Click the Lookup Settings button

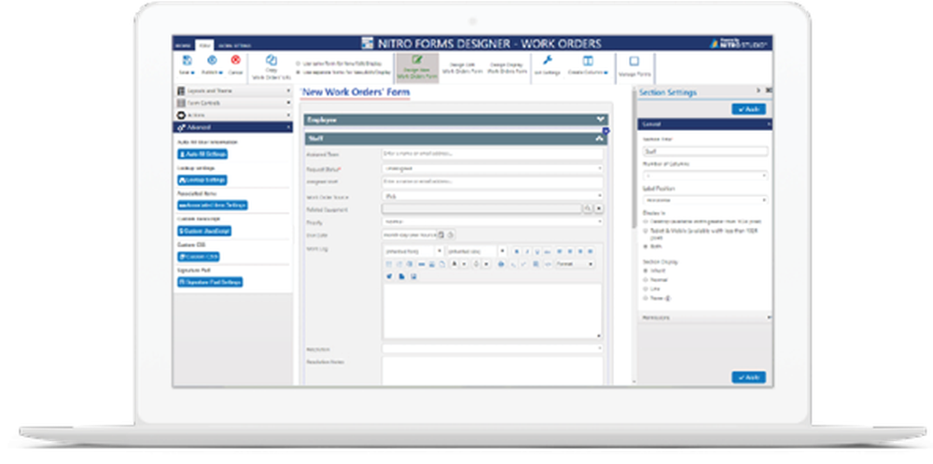[202, 180]
